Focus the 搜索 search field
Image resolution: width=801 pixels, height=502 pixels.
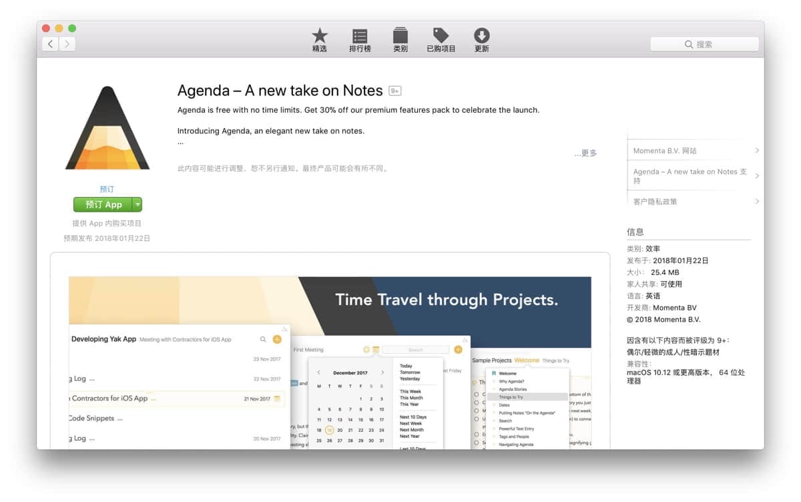704,44
